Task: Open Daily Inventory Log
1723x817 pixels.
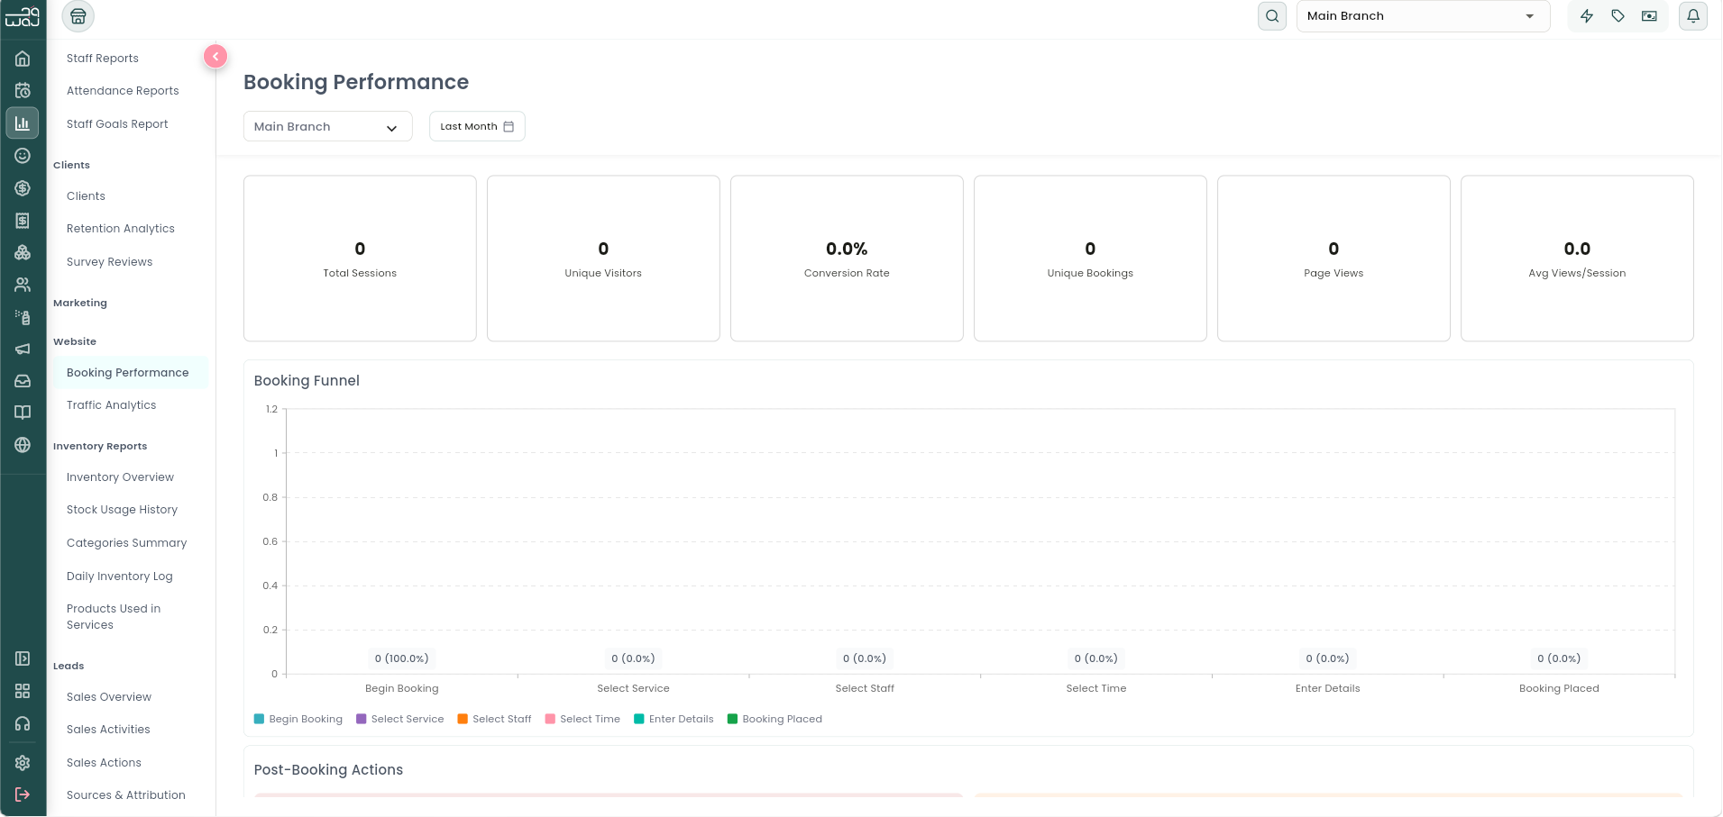Action: 119,576
